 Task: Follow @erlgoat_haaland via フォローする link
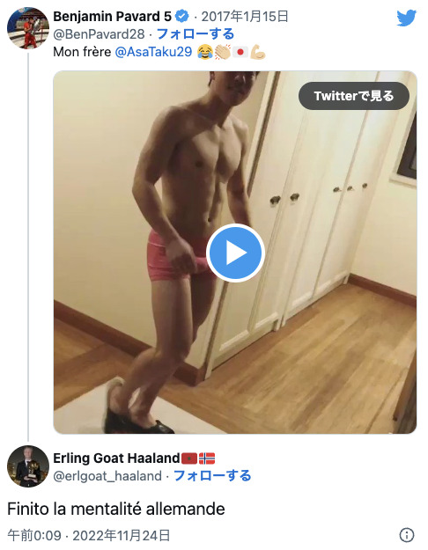pos(212,475)
